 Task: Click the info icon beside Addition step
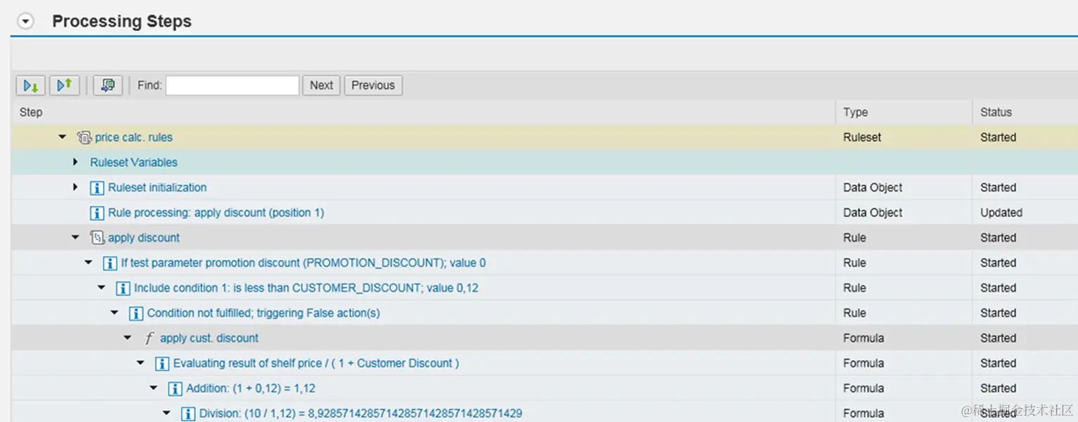pyautogui.click(x=175, y=389)
